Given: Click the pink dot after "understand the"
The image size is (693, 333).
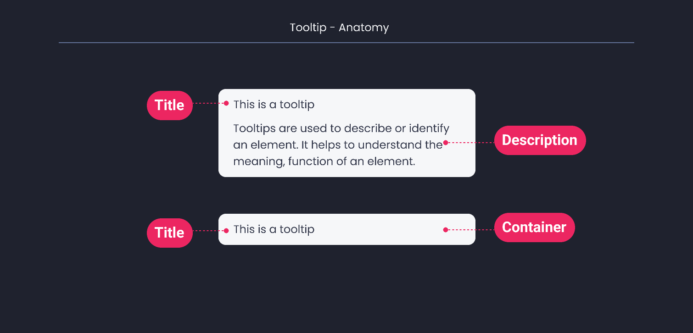Looking at the screenshot, I should [446, 143].
